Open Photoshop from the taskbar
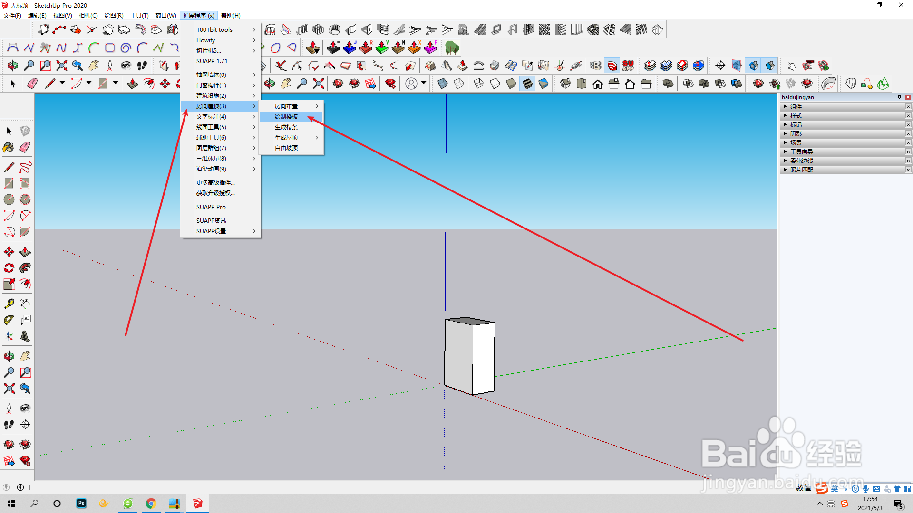The image size is (913, 513). click(81, 503)
